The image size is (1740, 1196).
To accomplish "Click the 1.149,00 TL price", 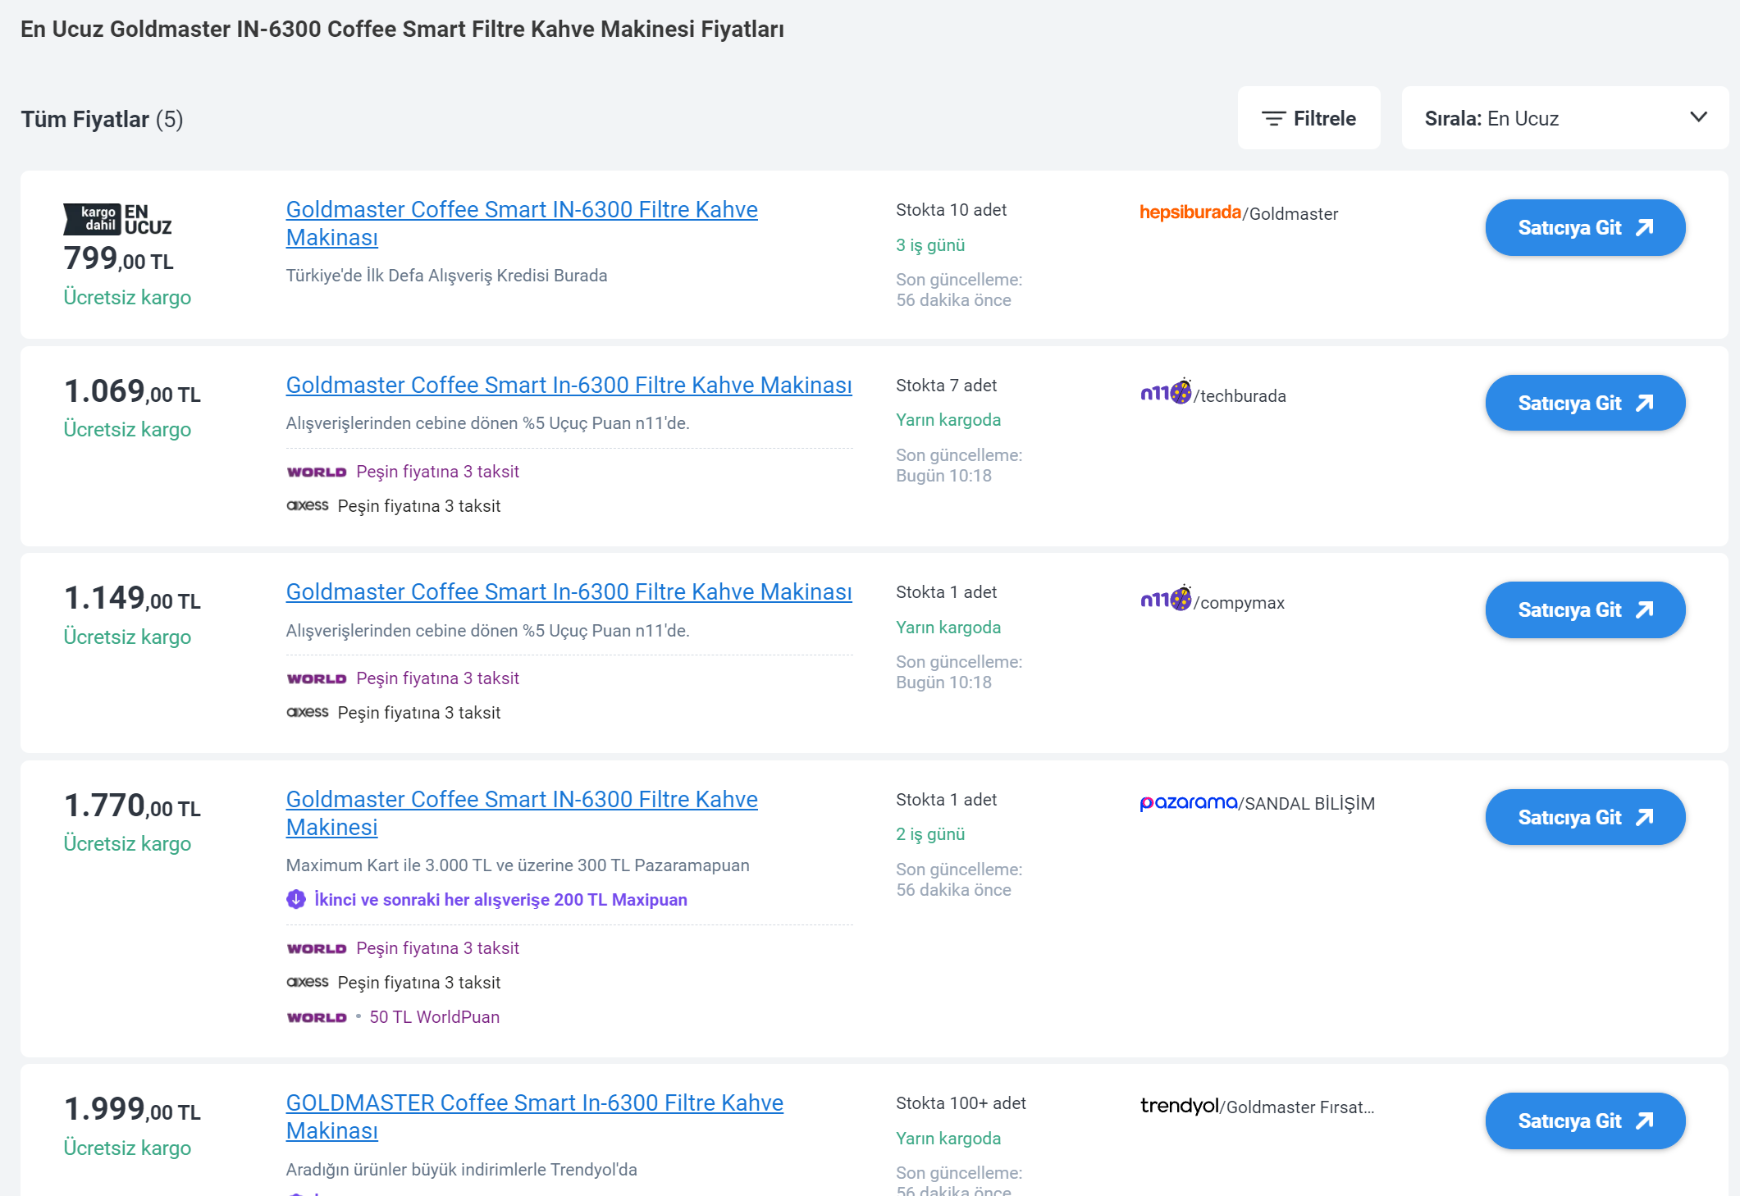I will pyautogui.click(x=132, y=598).
